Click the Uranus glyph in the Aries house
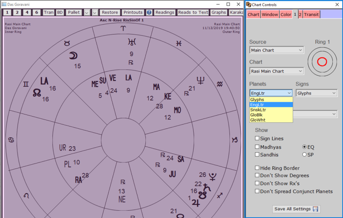This screenshot has height=218, width=343. (131, 41)
